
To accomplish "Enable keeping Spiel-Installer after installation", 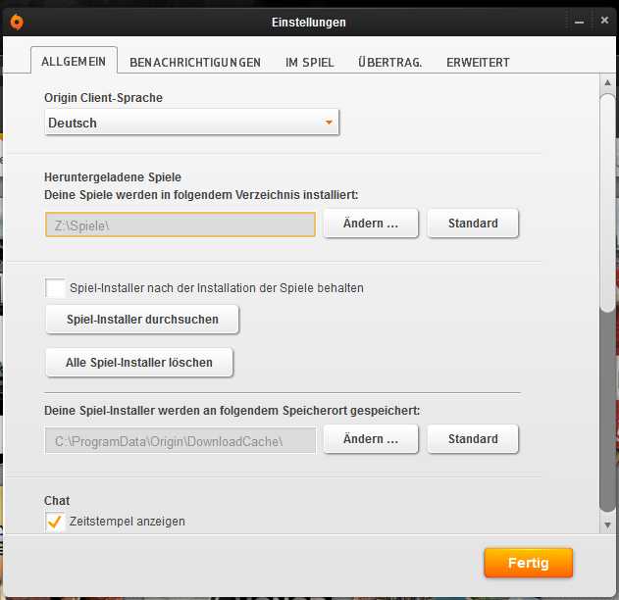I will point(55,288).
